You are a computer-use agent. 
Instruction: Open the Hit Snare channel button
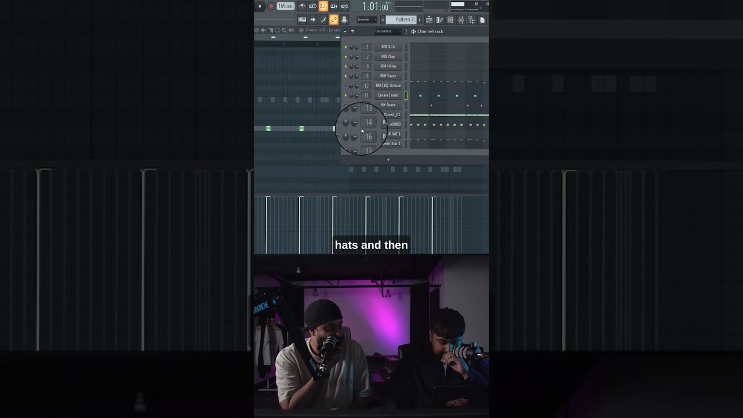(388, 105)
